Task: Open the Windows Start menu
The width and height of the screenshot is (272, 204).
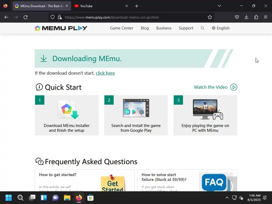Action: pyautogui.click(x=8, y=198)
